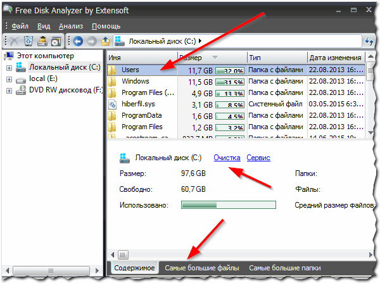
Task: Click the greyed-out delete X icon
Action: click(15, 41)
